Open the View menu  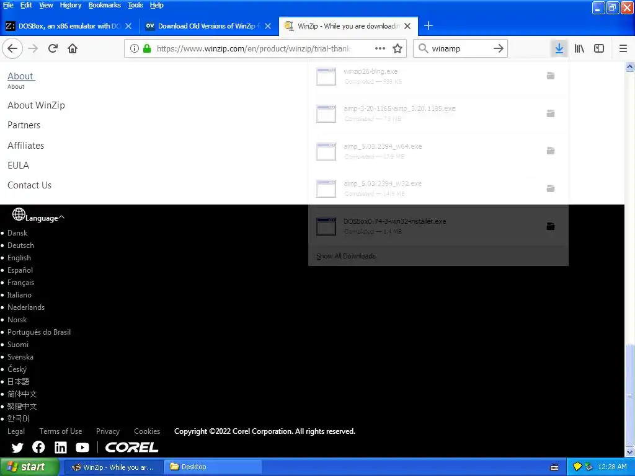point(46,5)
